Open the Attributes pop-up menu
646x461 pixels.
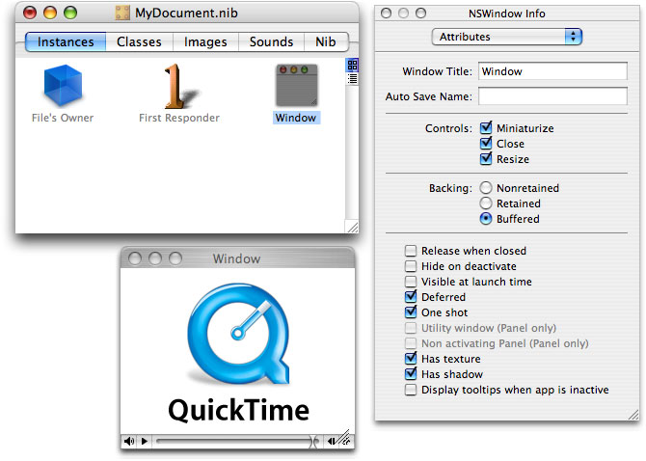(x=507, y=37)
